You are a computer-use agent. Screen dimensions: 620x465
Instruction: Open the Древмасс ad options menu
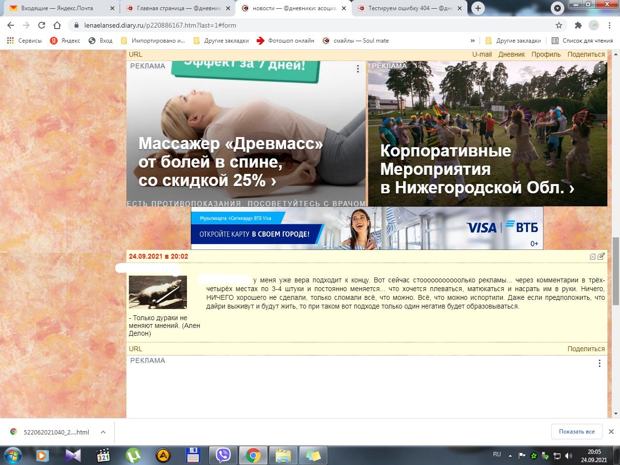point(358,69)
